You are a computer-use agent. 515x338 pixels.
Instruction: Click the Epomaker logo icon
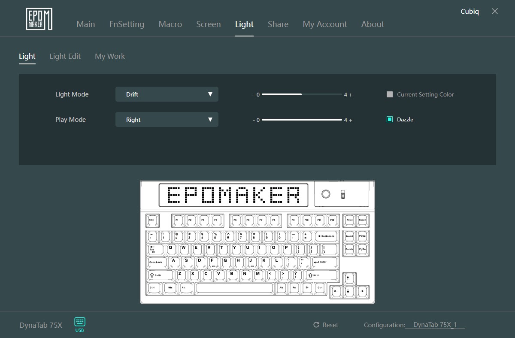click(x=39, y=19)
